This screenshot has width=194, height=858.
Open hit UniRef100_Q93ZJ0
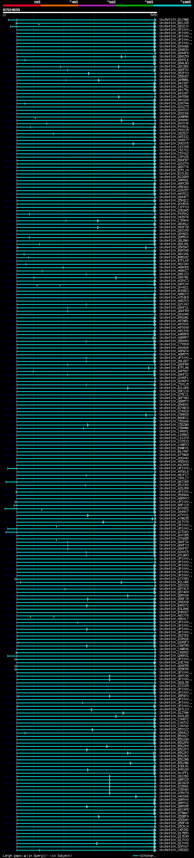tap(174, 26)
